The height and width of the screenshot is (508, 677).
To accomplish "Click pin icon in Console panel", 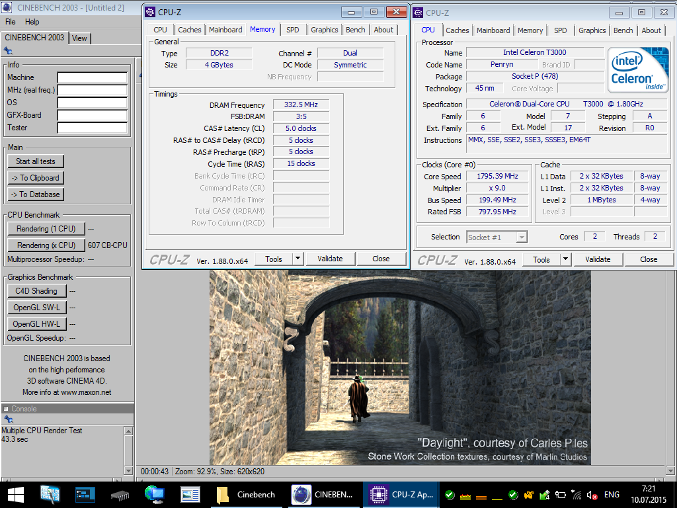I will (8, 419).
